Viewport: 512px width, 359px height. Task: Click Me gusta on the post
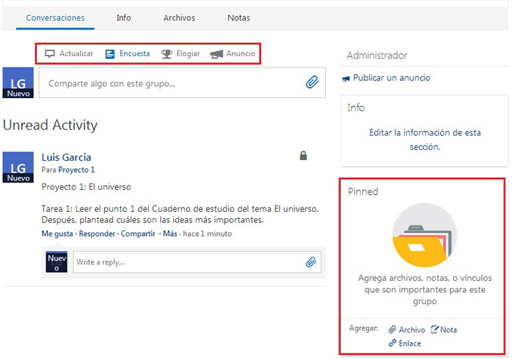coord(57,233)
